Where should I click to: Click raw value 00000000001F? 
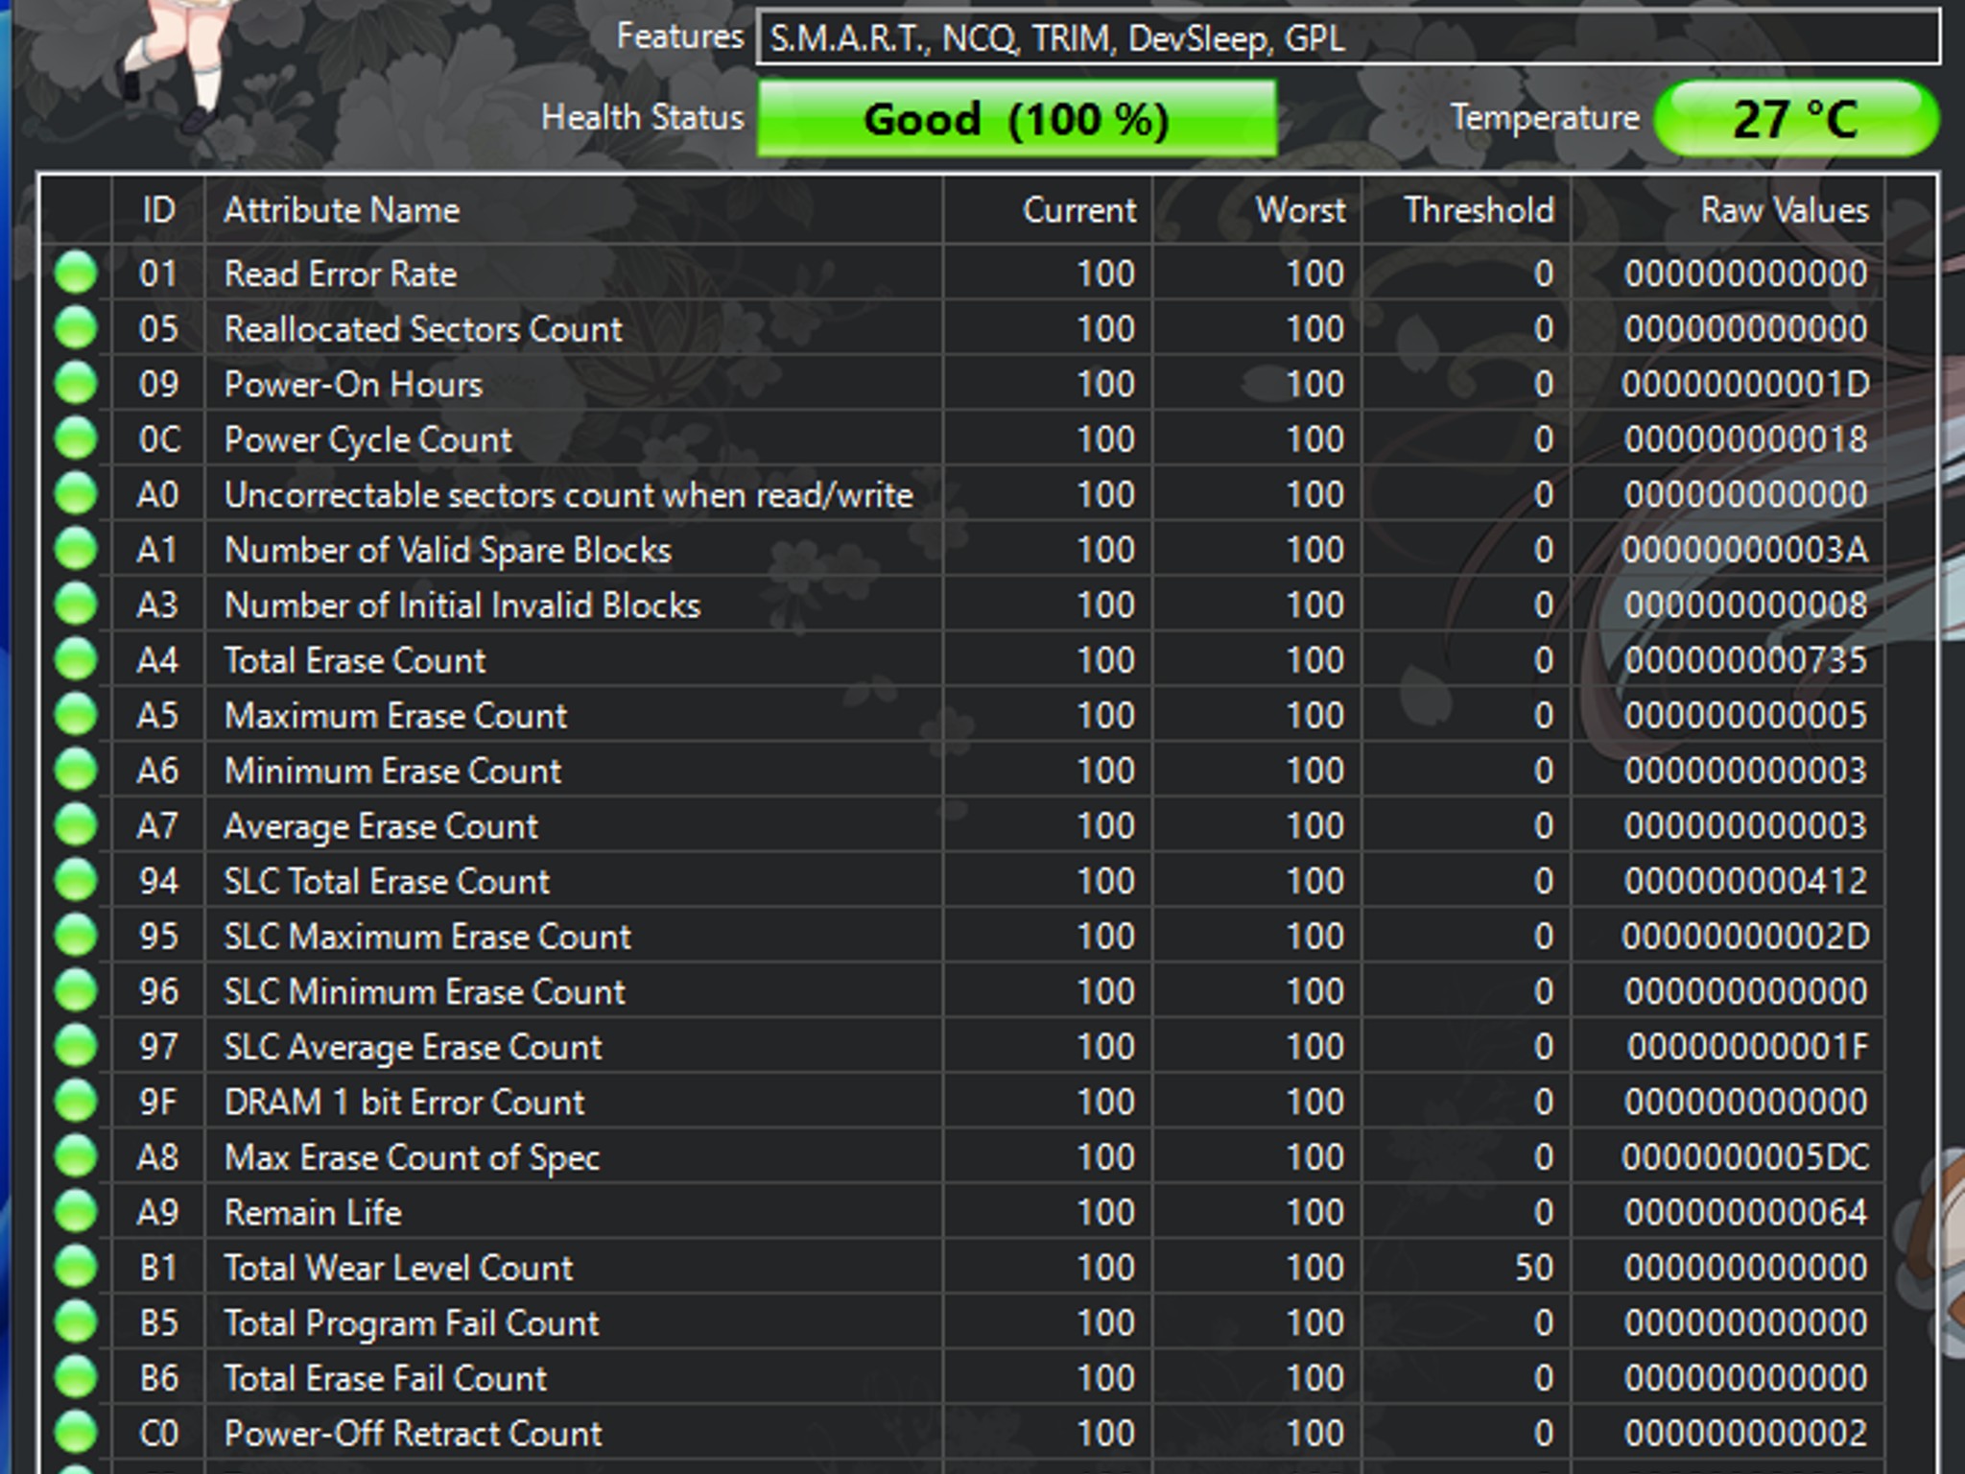point(1747,1047)
